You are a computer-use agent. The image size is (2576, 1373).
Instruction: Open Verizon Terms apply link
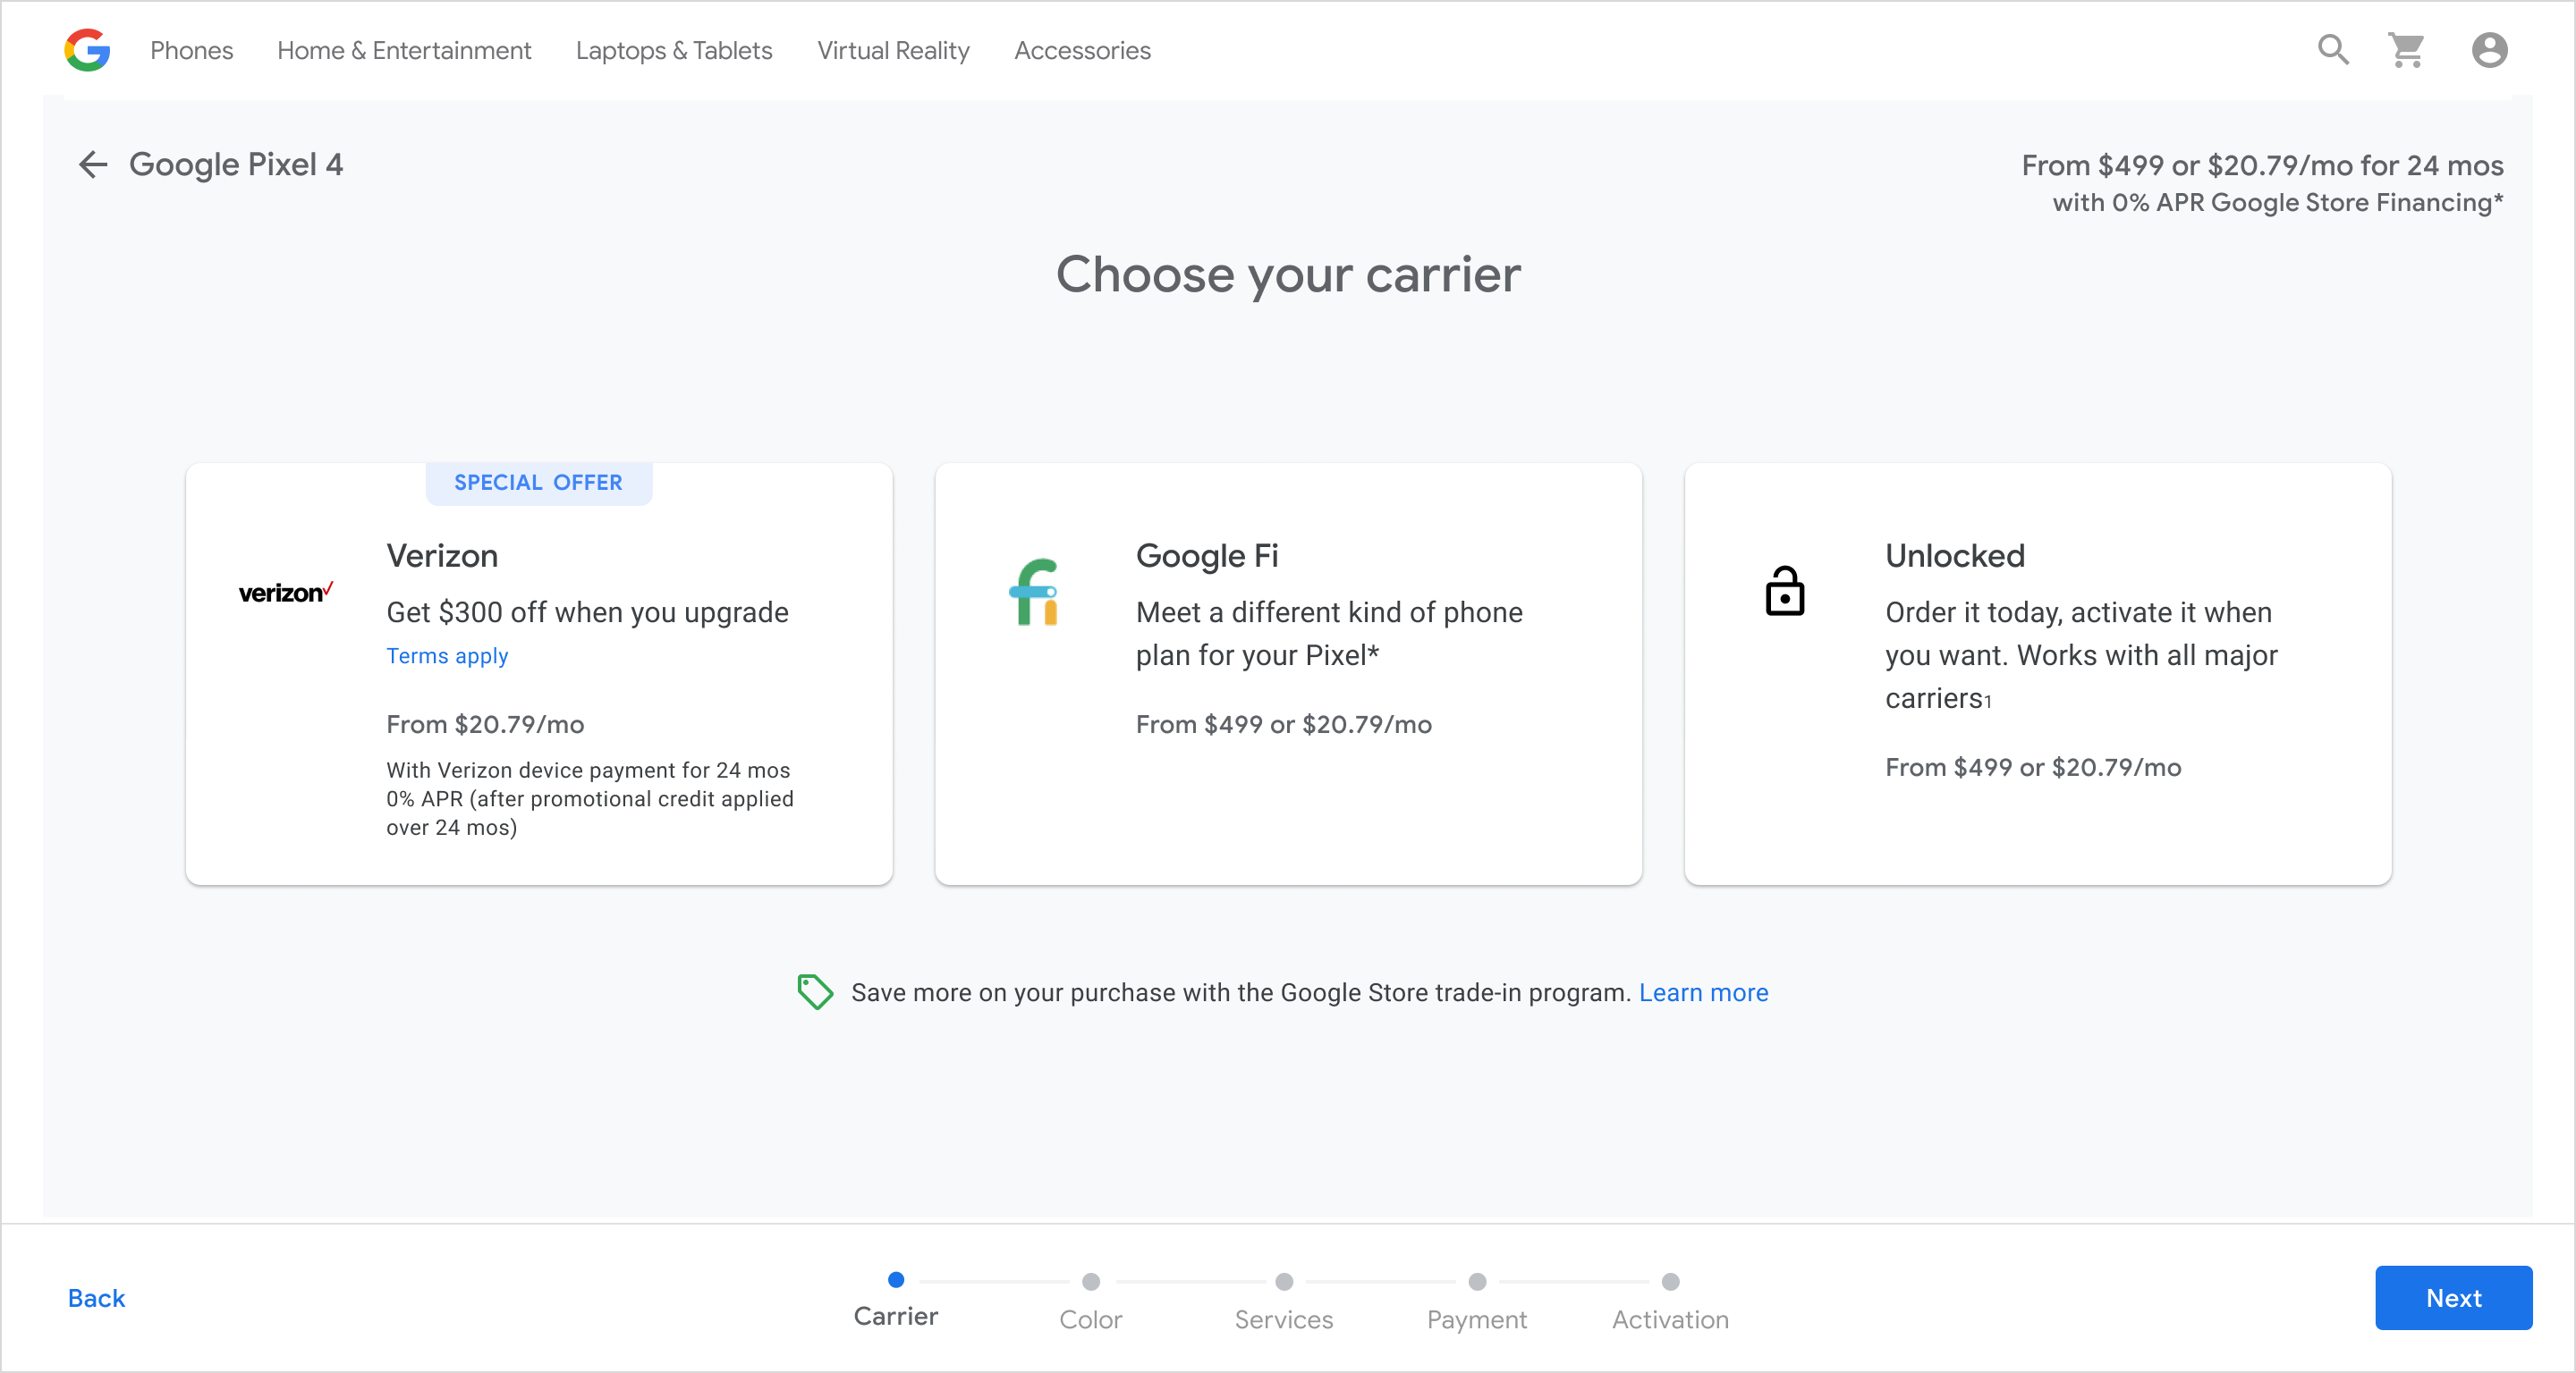click(447, 655)
